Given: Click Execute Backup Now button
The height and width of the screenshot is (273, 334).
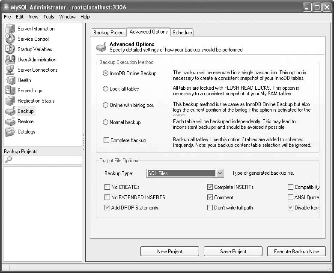Looking at the screenshot, I should pyautogui.click(x=296, y=252).
